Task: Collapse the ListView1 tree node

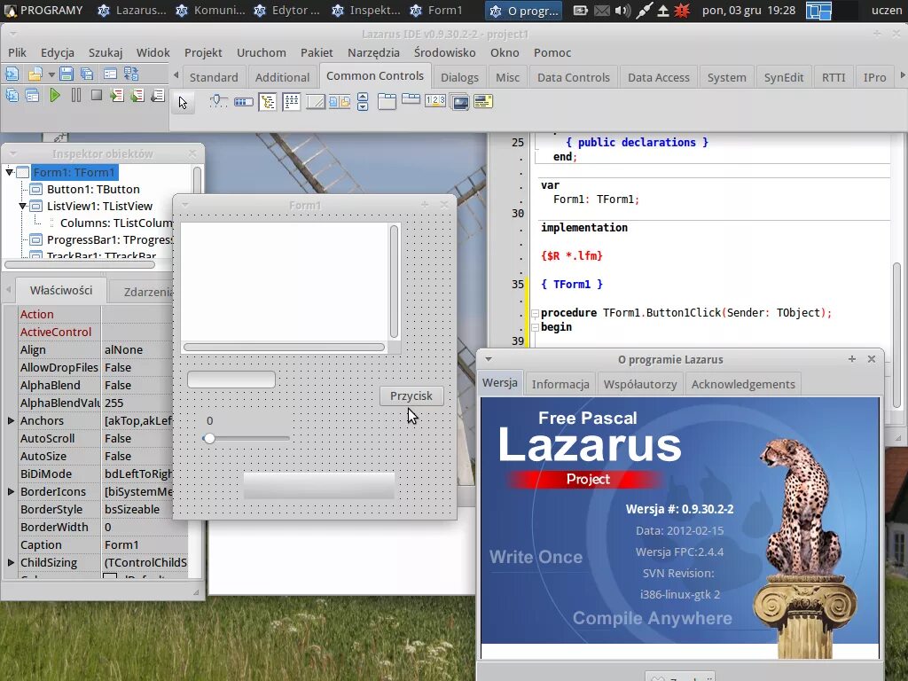Action: coord(22,206)
